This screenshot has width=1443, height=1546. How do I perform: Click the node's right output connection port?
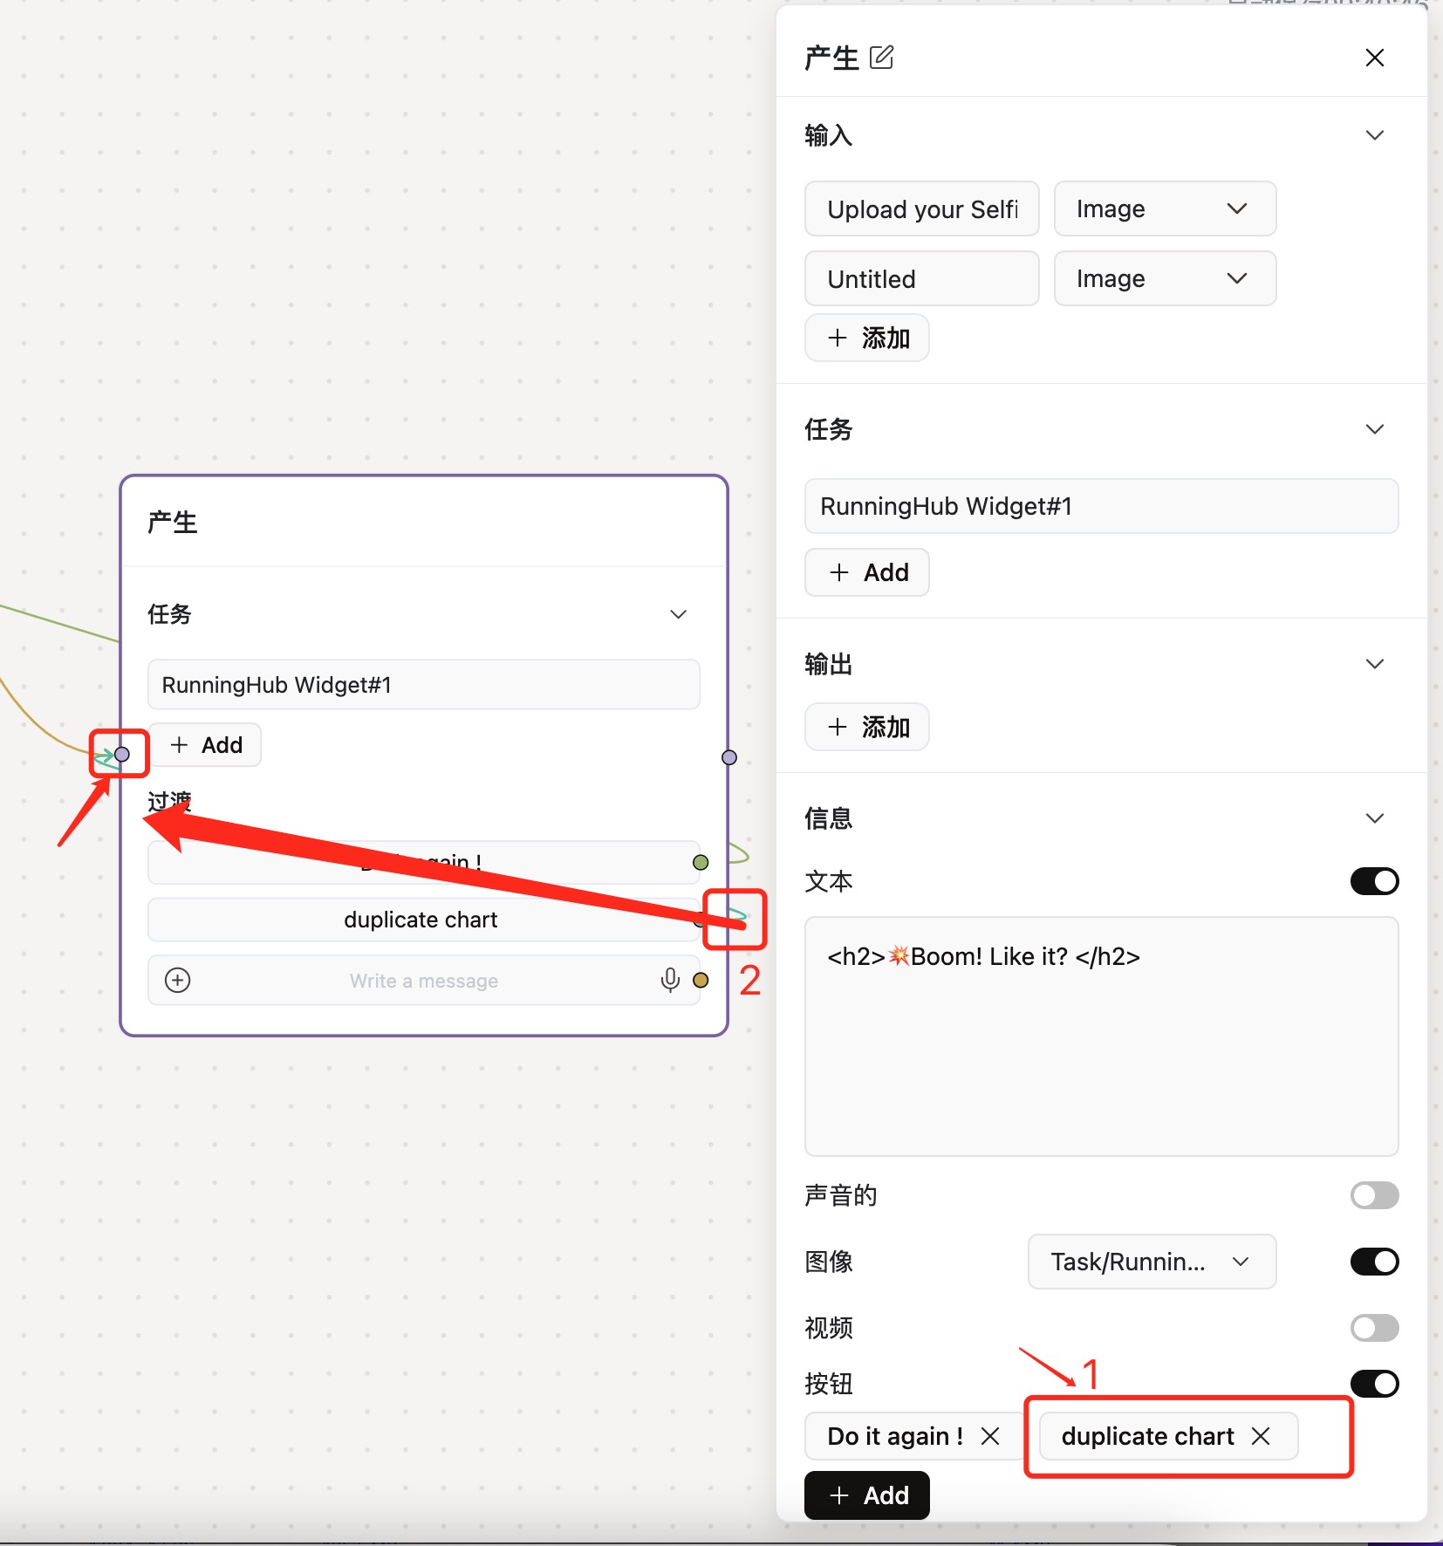click(x=729, y=757)
